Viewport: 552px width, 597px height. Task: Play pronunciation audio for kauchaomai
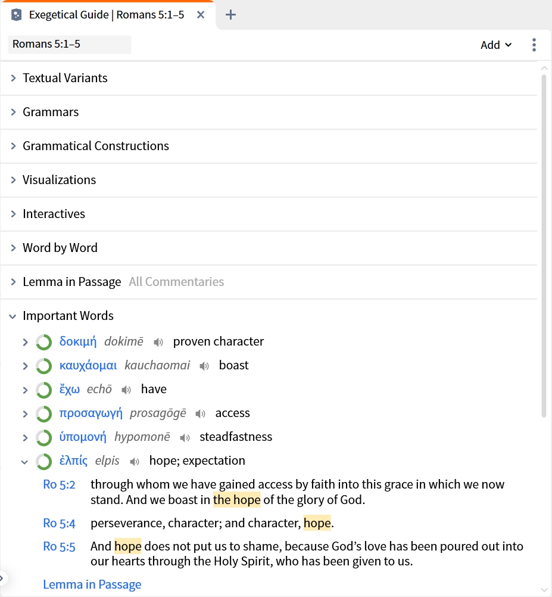tap(204, 366)
